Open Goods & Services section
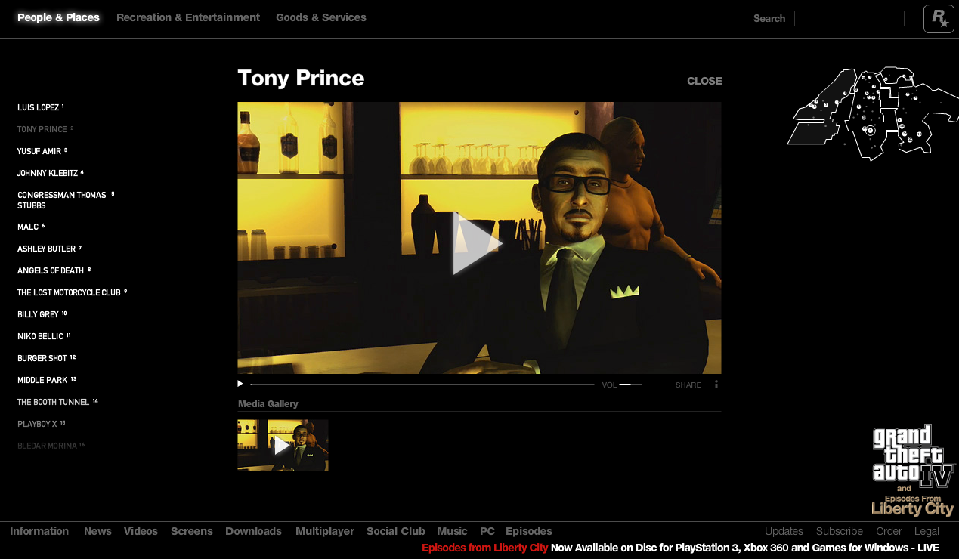This screenshot has width=959, height=559. pos(321,17)
